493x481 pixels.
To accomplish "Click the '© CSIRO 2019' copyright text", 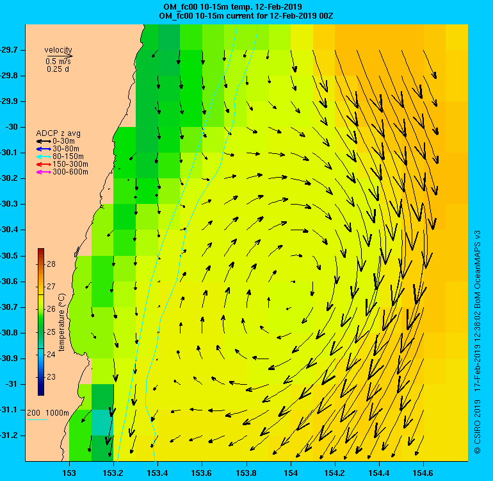I will 478,426.
